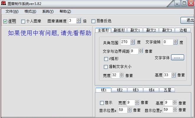Image resolution: width=195 pixels, height=118 pixels.
Task: Uncheck the 透明 checkbox
Action: [5, 21]
